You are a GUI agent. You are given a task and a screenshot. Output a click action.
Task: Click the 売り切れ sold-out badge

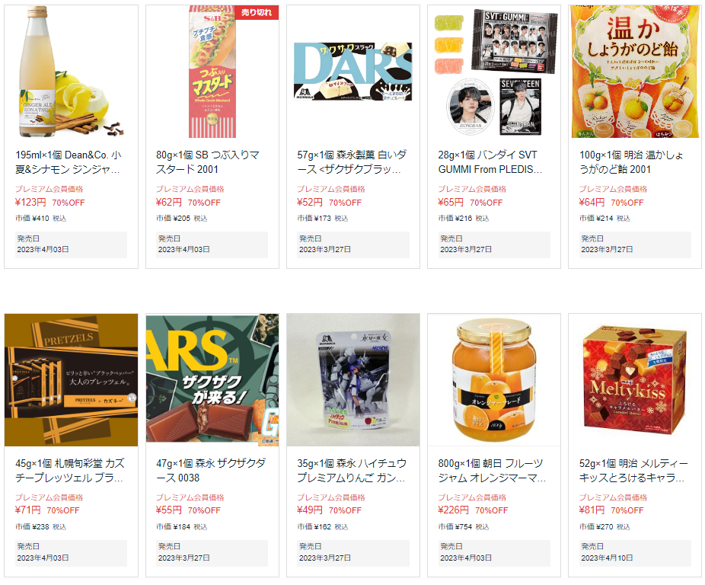257,13
